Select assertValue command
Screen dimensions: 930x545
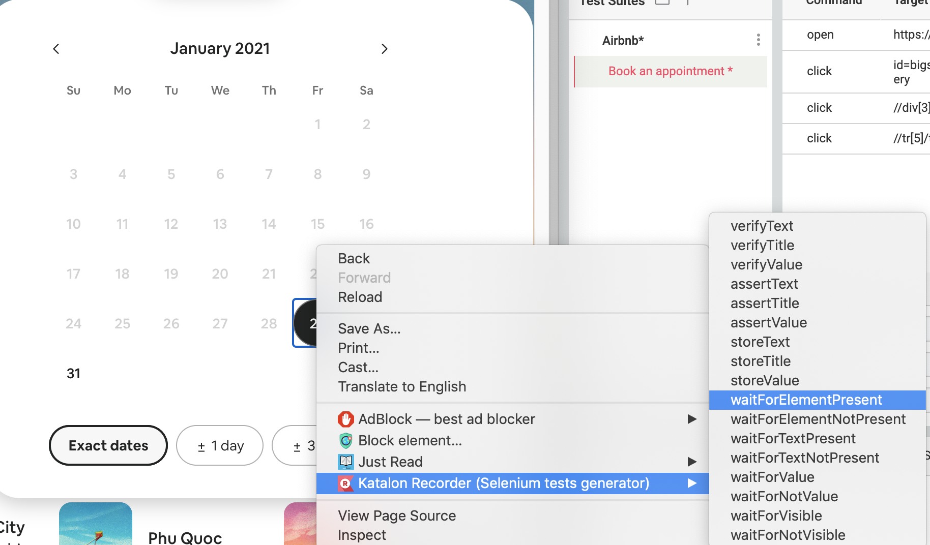coord(818,322)
